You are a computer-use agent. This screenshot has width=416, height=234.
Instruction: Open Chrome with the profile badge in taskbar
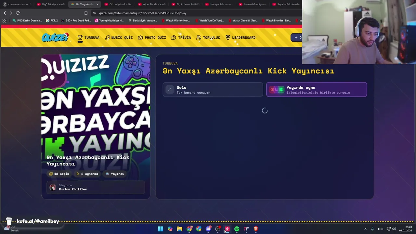coord(189,229)
